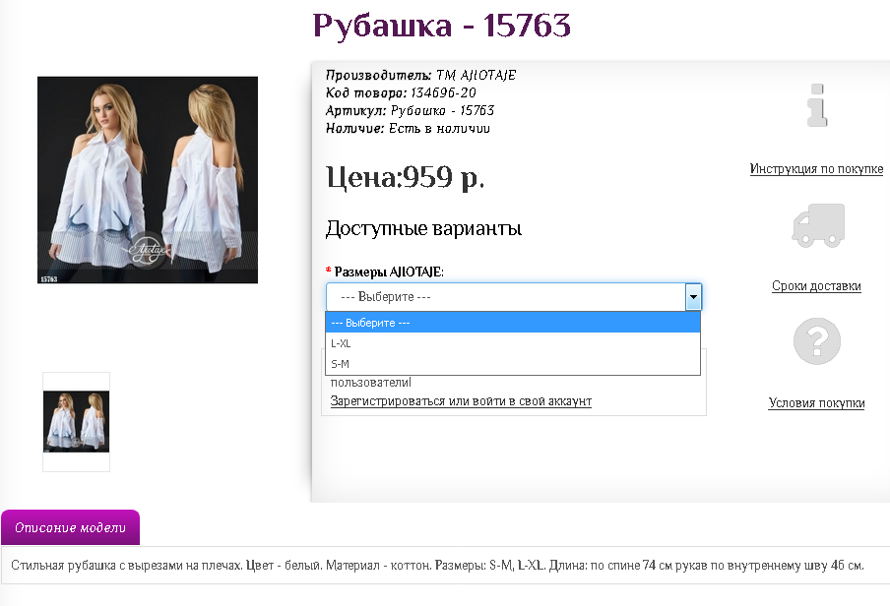Click the delivery truck icon
Viewport: 890px width, 606px height.
817,224
